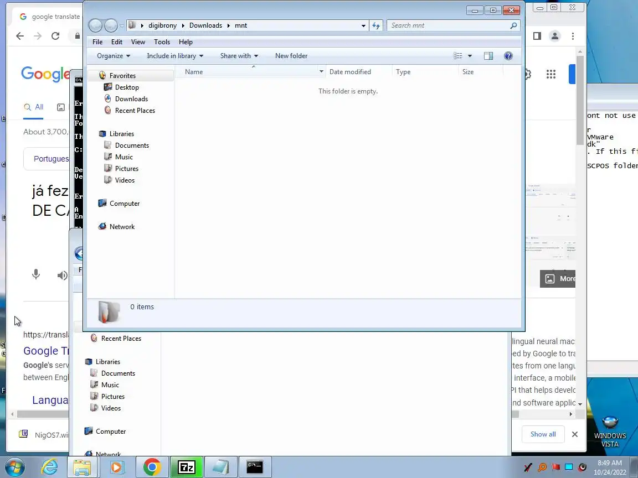This screenshot has height=478, width=638.
Task: Open Chrome menu three-dot icon
Action: 573,36
